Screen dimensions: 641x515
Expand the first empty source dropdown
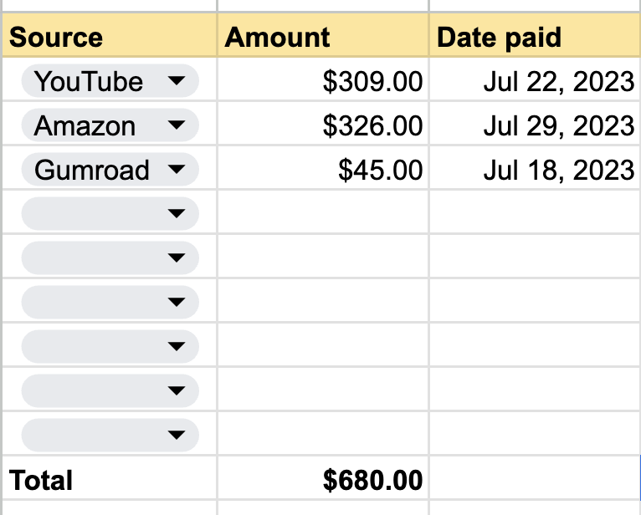click(176, 214)
